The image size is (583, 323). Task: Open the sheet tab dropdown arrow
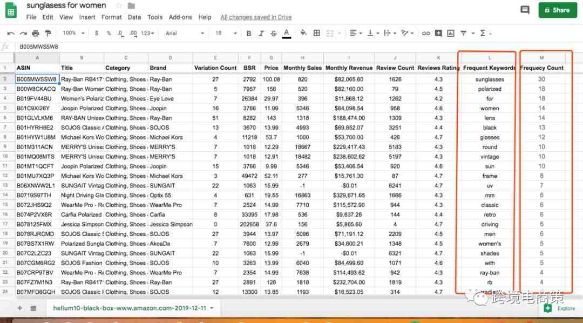click(212, 308)
